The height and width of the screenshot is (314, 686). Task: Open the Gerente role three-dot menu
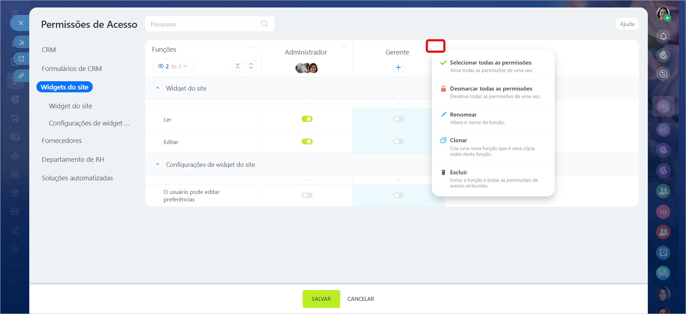(x=435, y=46)
